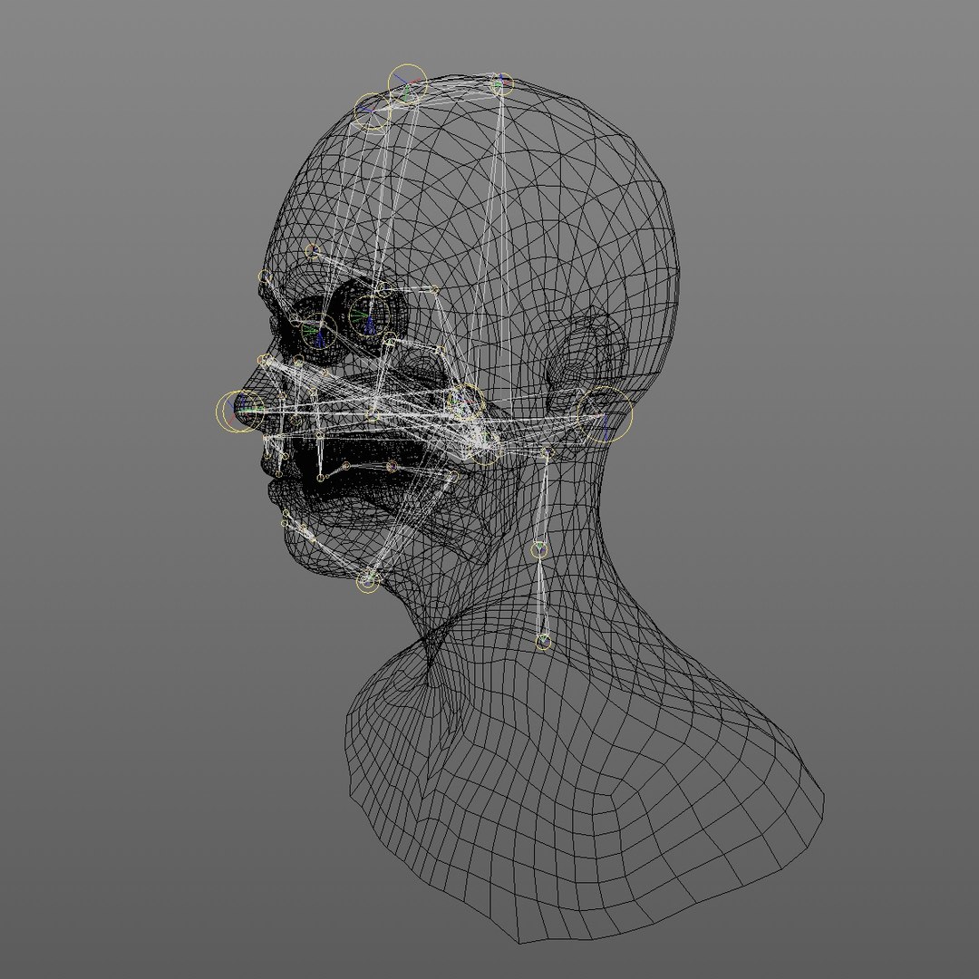Select the lowest neck base joint

(544, 642)
